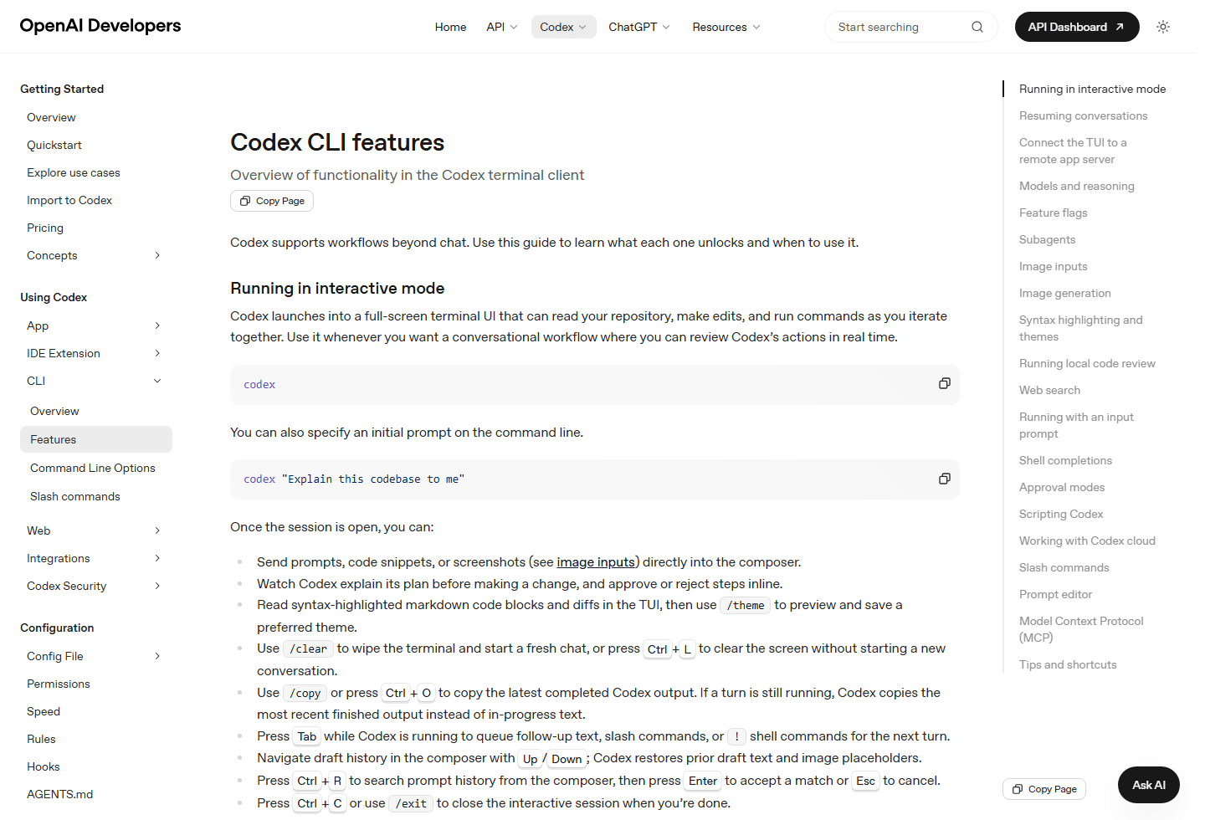The image size is (1205, 820).
Task: Open the Hooks page
Action: click(44, 766)
